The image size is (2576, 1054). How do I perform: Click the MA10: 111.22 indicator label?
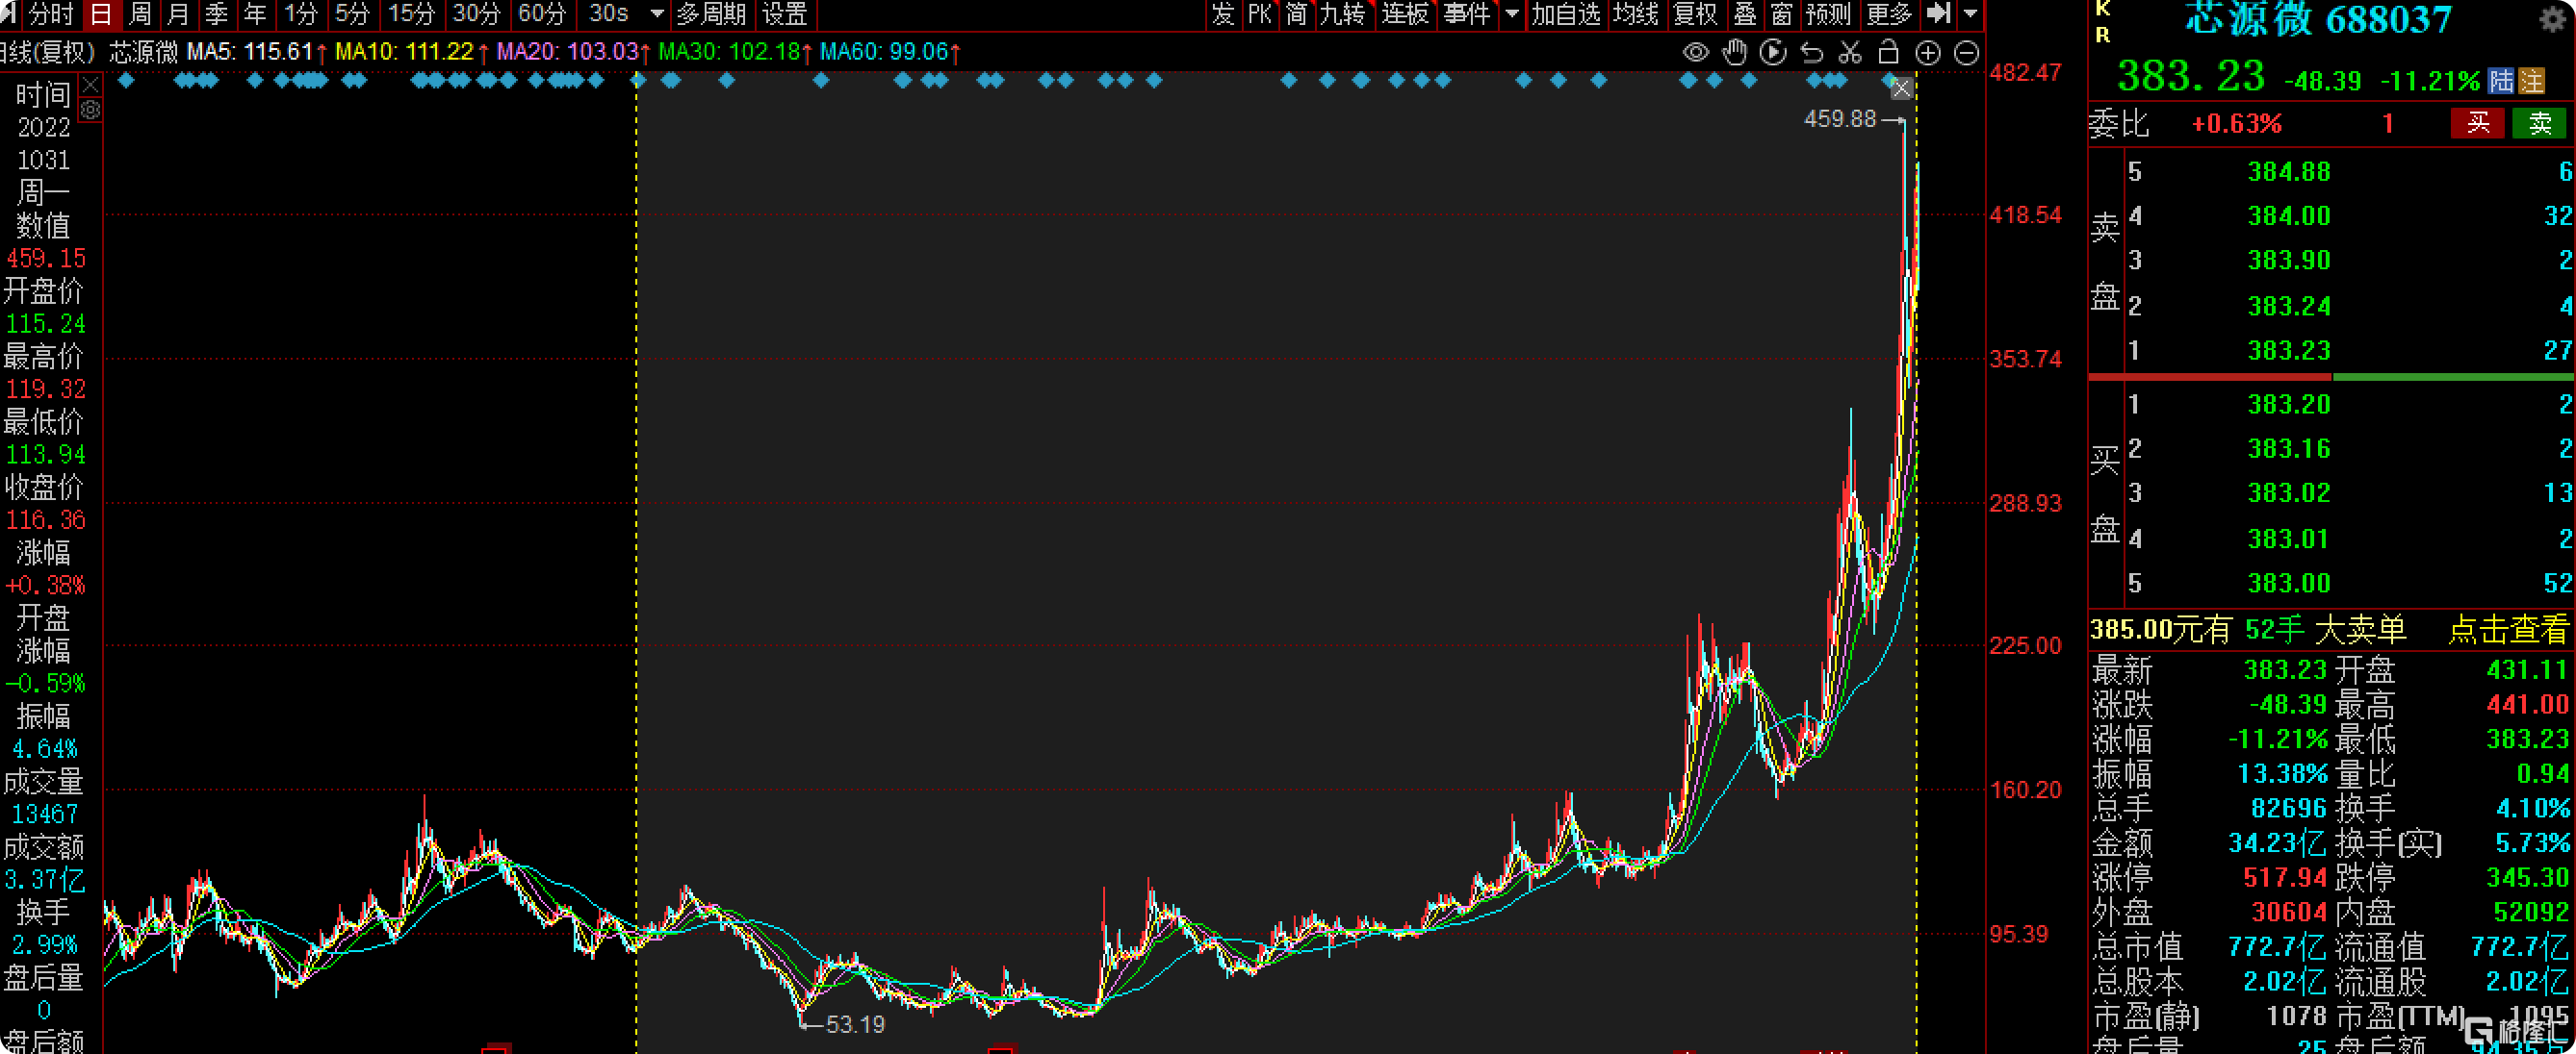pos(404,52)
